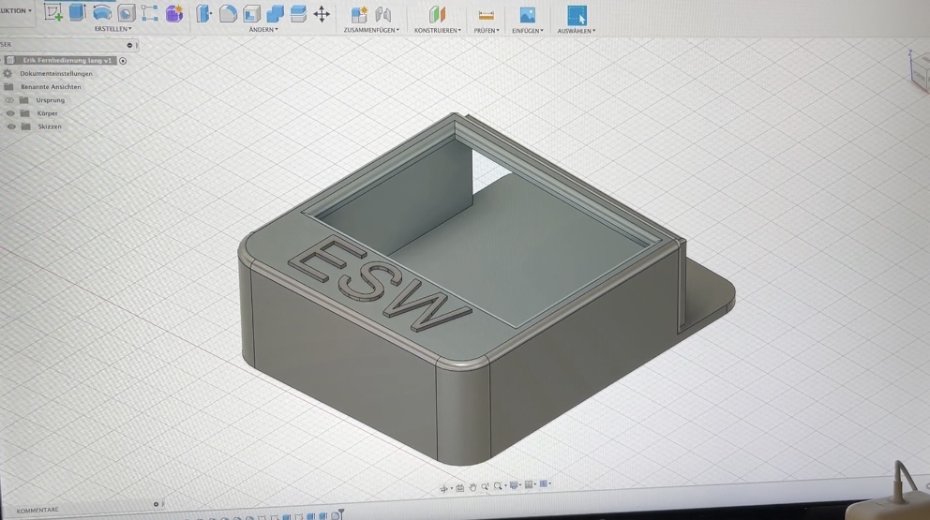Toggle visibility of the Ursprung folder
Screen dimensions: 930x520
(x=10, y=100)
